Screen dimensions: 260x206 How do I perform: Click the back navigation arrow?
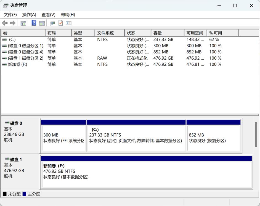[x=5, y=23]
